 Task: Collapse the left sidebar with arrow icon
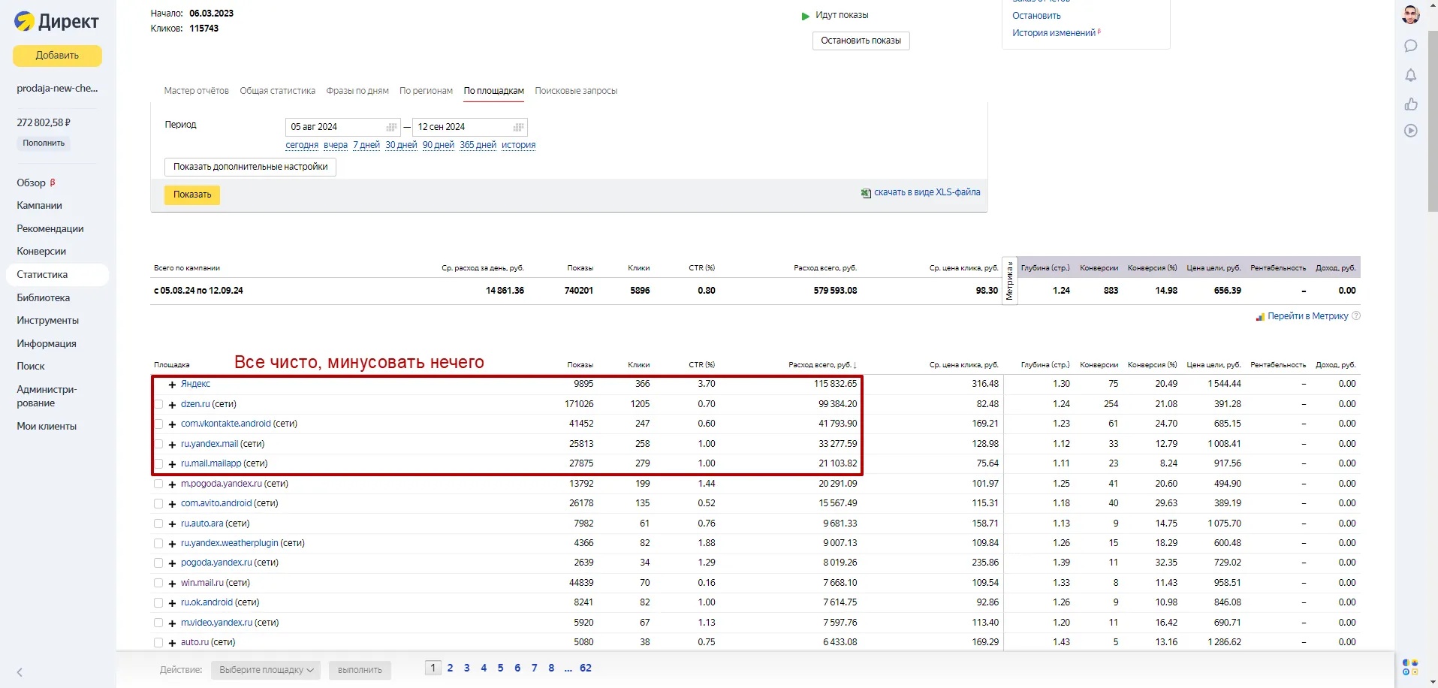20,672
